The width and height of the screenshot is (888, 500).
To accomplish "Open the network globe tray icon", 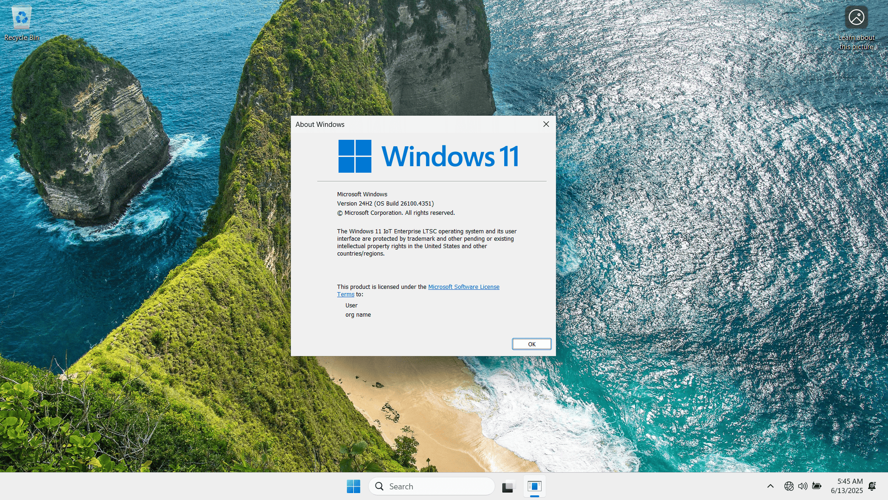I will pos(789,486).
